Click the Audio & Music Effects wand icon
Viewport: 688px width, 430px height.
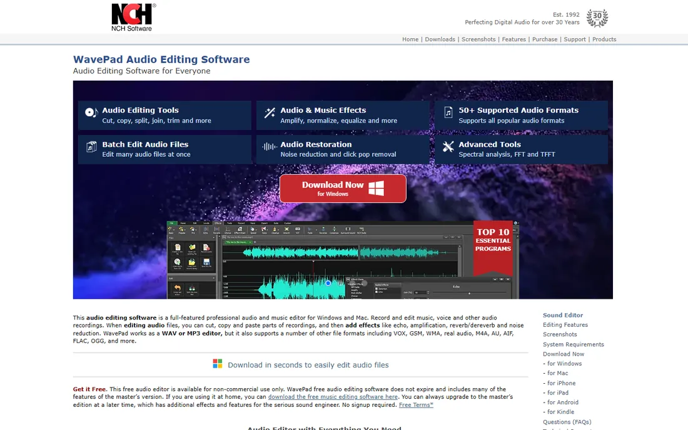pos(270,113)
